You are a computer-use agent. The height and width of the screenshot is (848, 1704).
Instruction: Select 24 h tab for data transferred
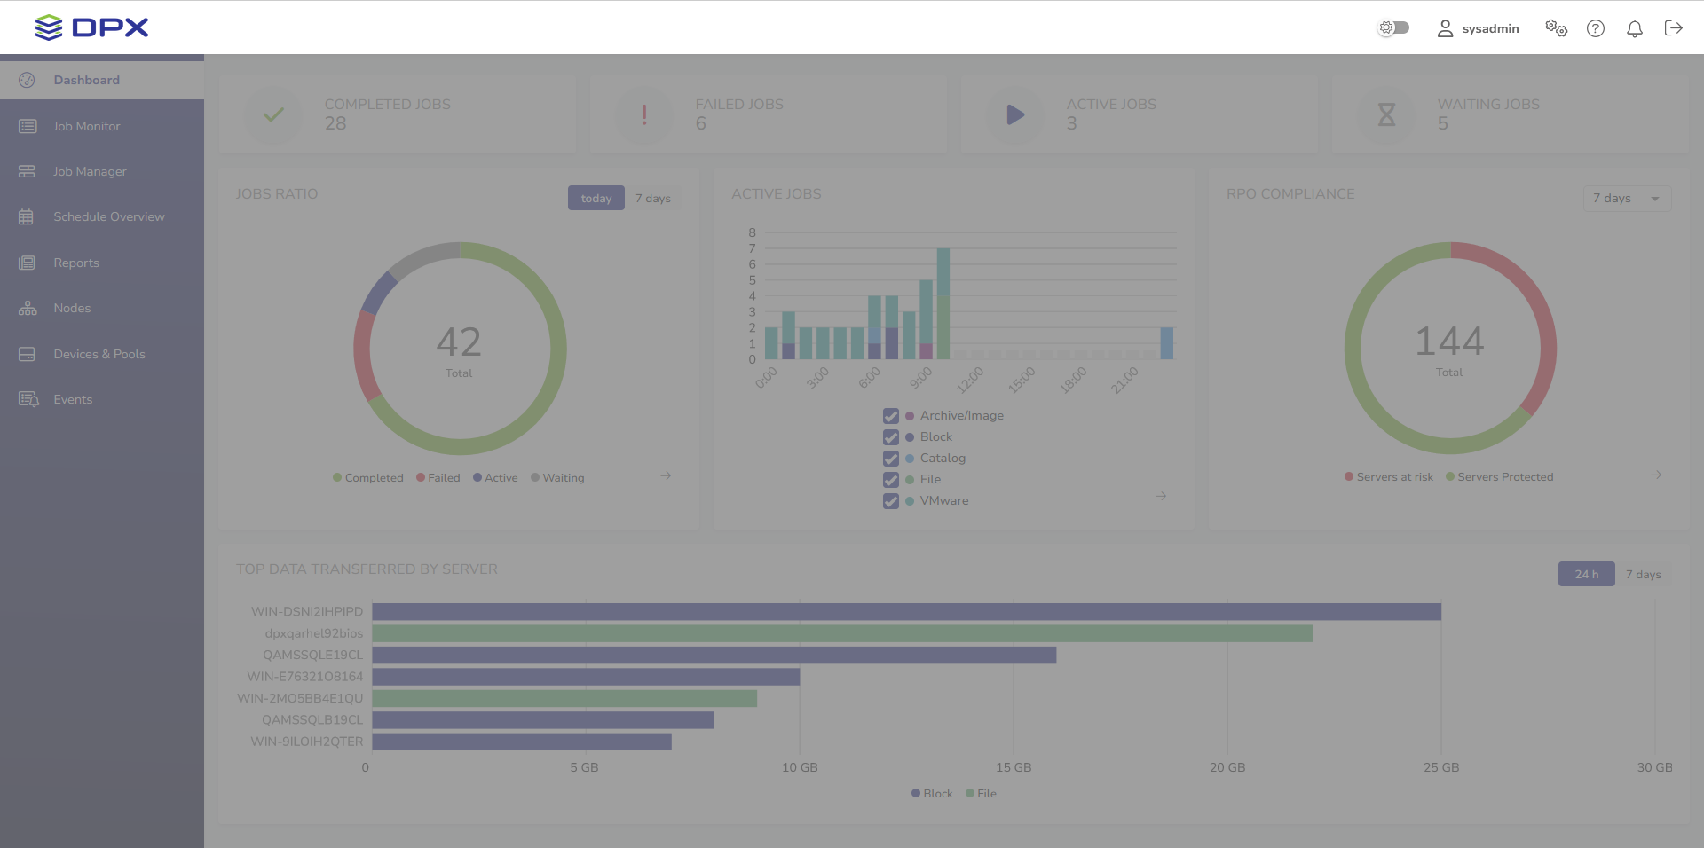click(1586, 575)
